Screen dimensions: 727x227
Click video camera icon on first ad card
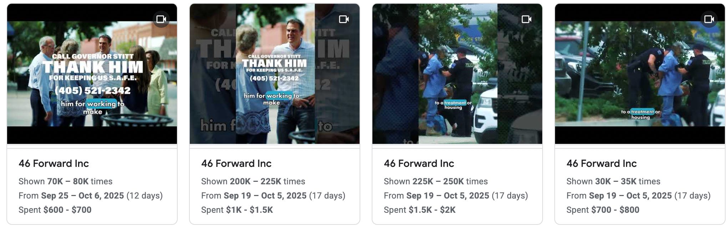pyautogui.click(x=161, y=19)
